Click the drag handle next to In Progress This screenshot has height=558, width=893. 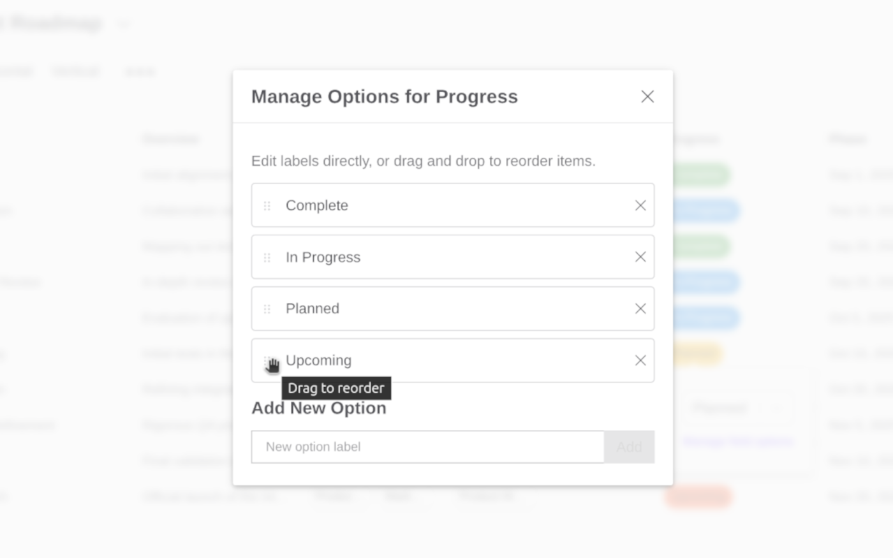(268, 257)
